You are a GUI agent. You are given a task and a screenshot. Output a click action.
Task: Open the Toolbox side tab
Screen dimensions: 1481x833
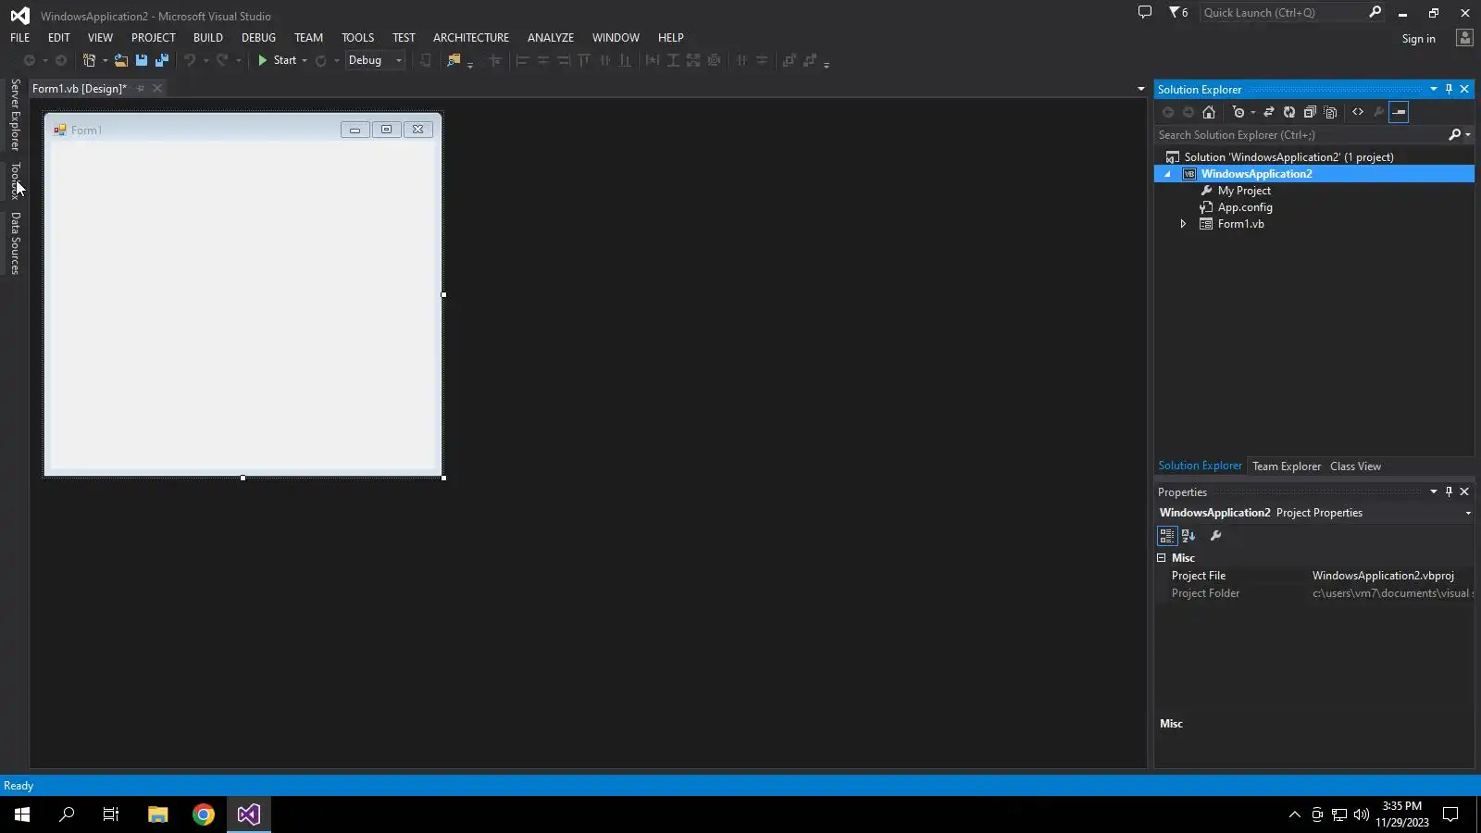(15, 180)
